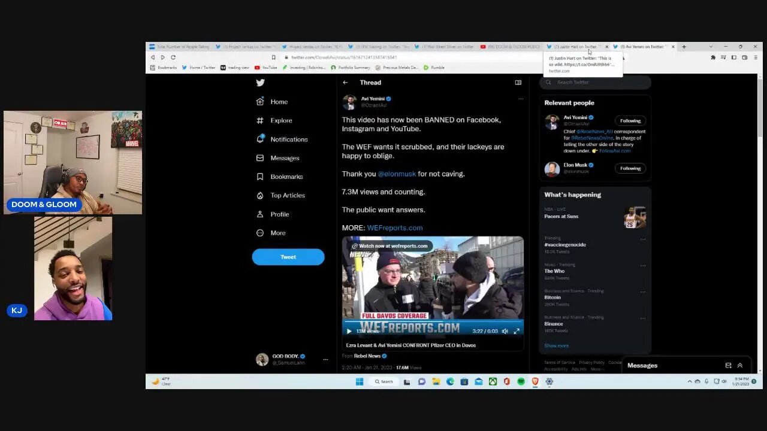Switch to the Justin Hart on Twitter tab

[575, 47]
